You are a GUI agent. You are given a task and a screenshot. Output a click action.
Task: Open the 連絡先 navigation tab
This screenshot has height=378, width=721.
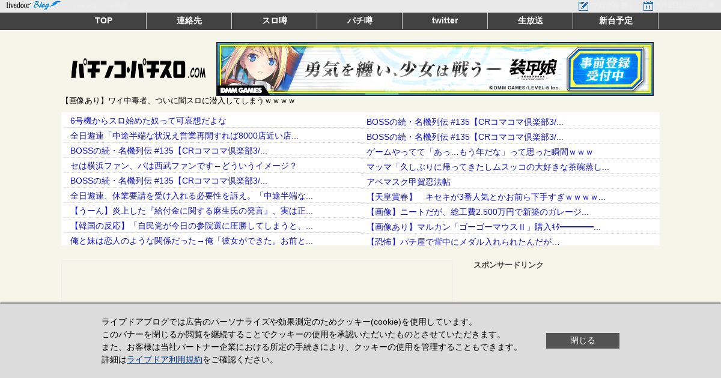189,21
